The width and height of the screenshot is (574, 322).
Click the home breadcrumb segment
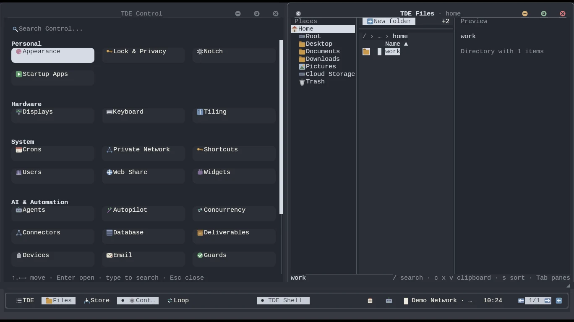400,36
